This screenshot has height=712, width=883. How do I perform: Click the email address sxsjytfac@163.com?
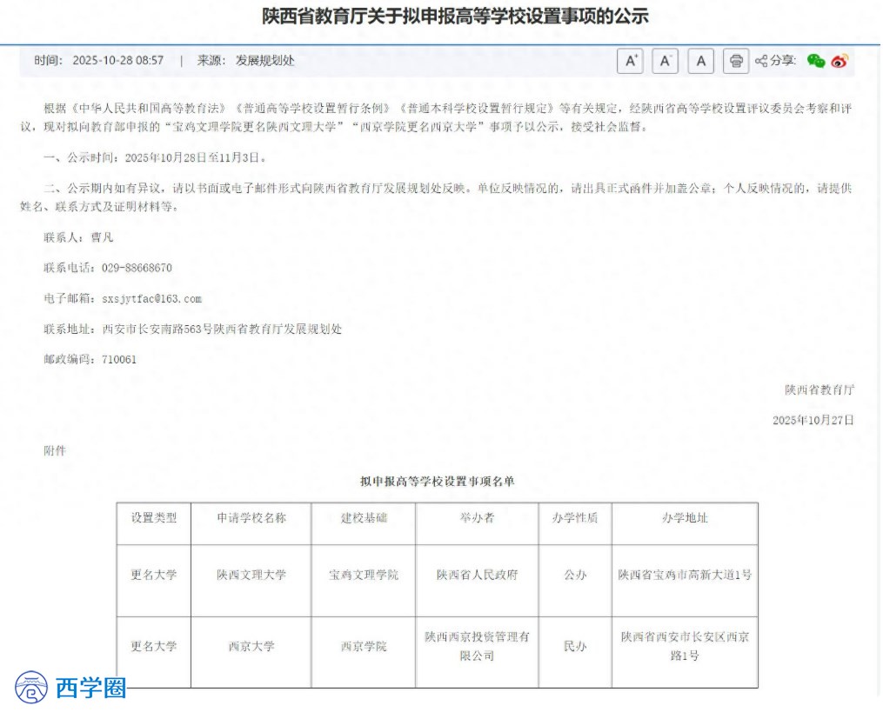pos(151,298)
